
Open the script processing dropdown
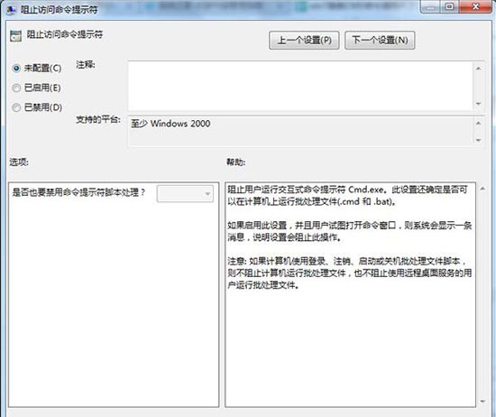[x=185, y=193]
